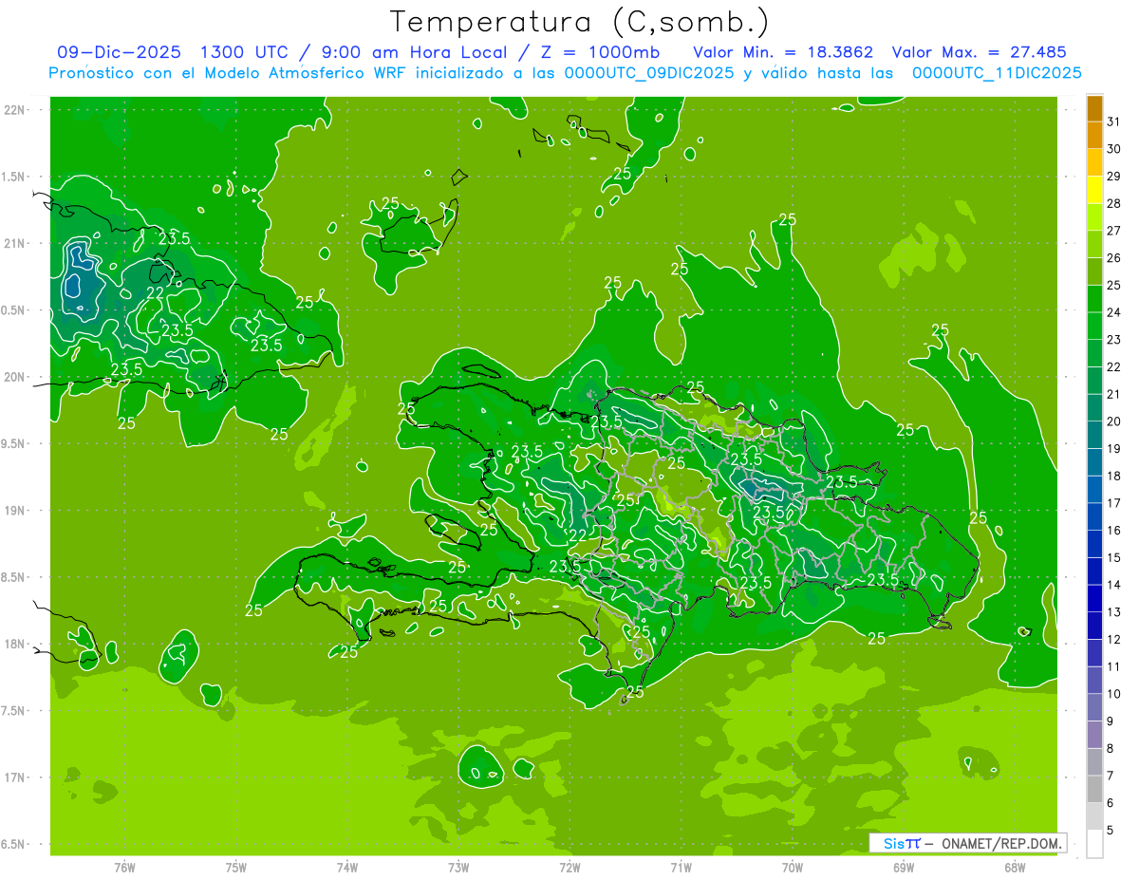Click the '17N' latitude axis label
1139x880 pixels.
pyautogui.click(x=14, y=777)
